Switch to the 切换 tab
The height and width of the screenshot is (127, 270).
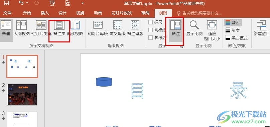[80, 13]
